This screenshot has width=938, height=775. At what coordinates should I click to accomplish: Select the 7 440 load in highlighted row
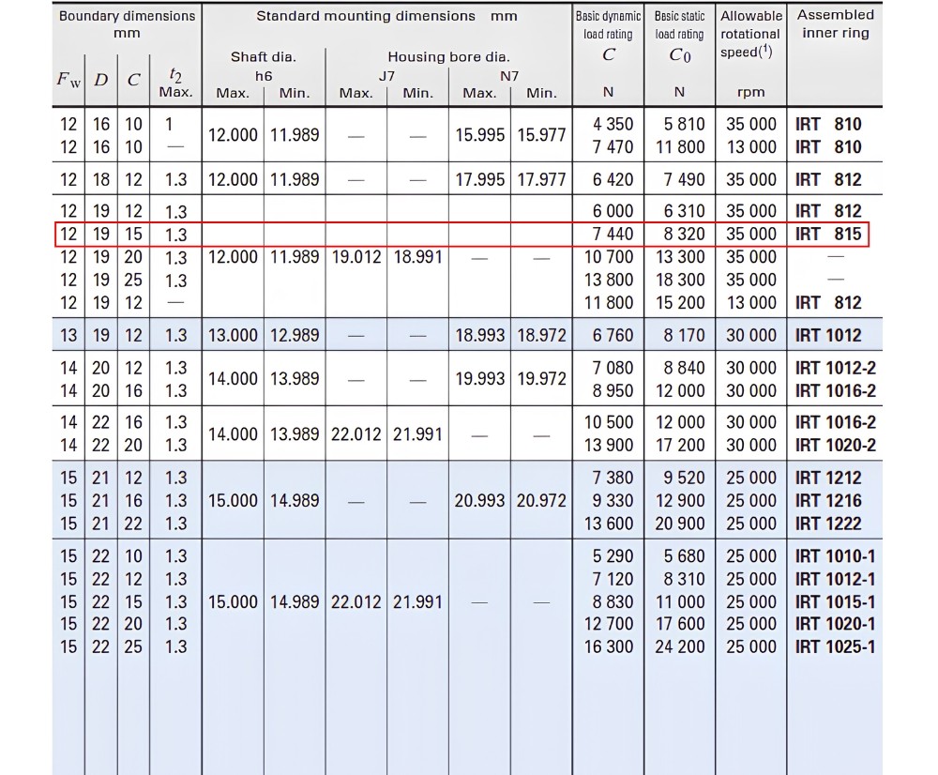point(613,234)
